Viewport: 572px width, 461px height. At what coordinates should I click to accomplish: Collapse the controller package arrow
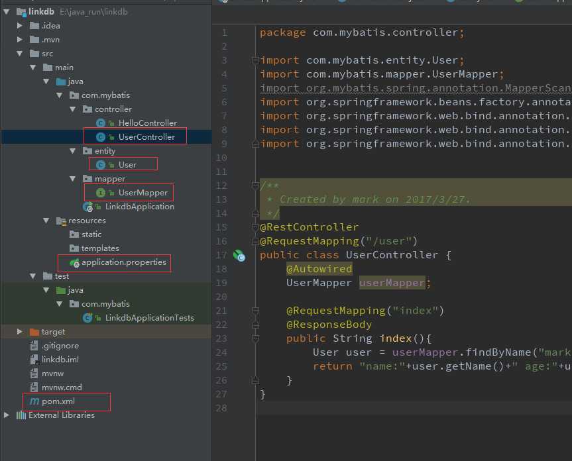pos(73,109)
